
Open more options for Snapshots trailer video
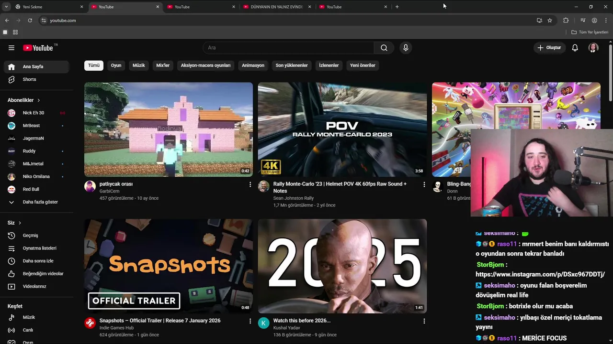(x=250, y=321)
